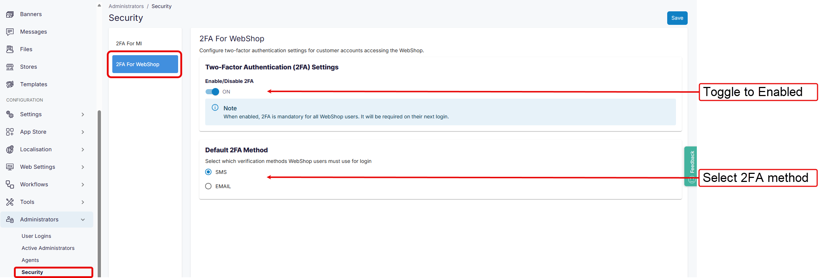819x278 pixels.
Task: Click the Administrators breadcrumb link
Action: click(x=126, y=6)
